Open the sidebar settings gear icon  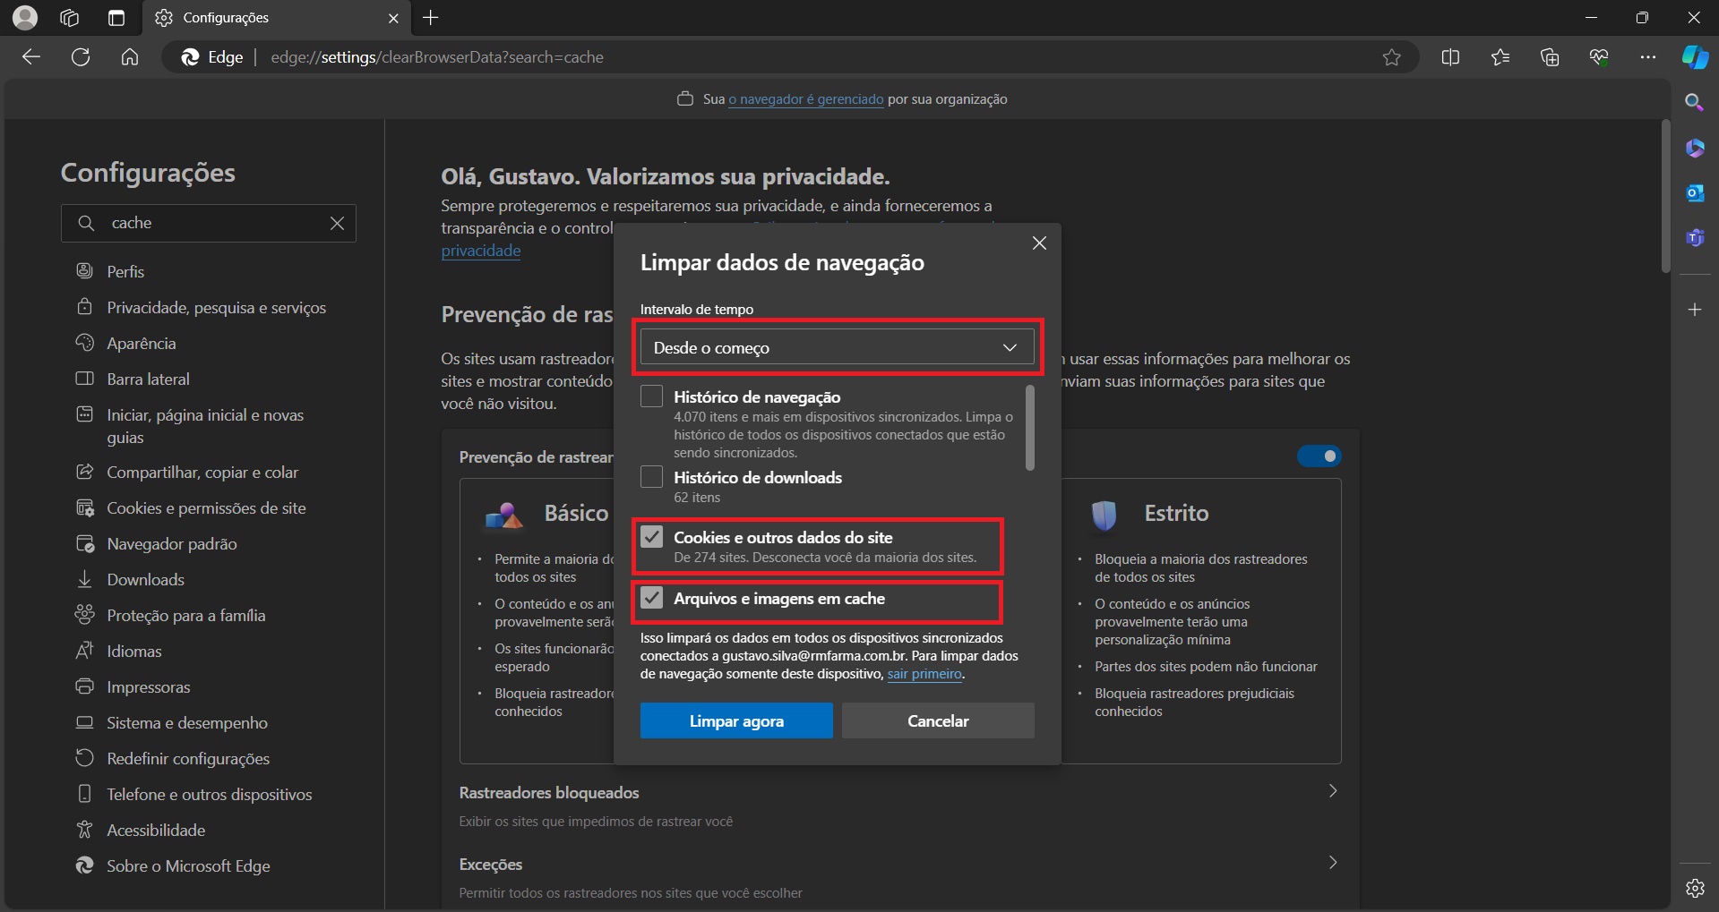click(1695, 888)
